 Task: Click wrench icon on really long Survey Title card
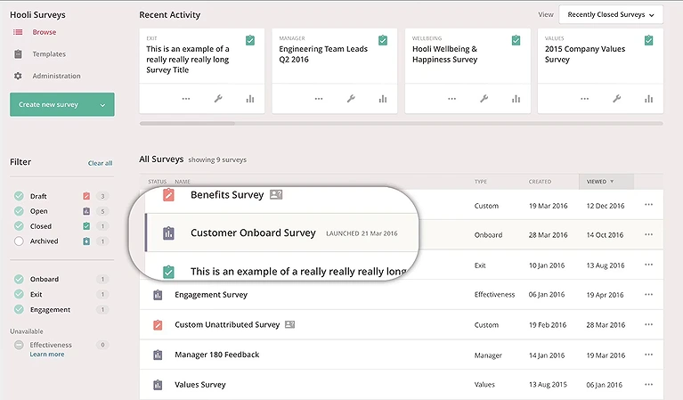pyautogui.click(x=218, y=99)
